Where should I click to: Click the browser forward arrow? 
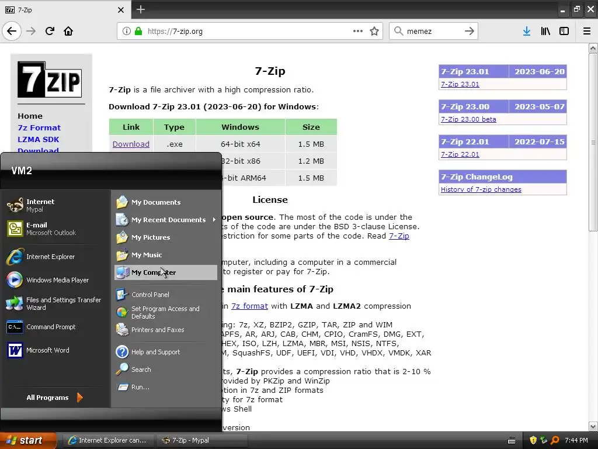[x=31, y=31]
